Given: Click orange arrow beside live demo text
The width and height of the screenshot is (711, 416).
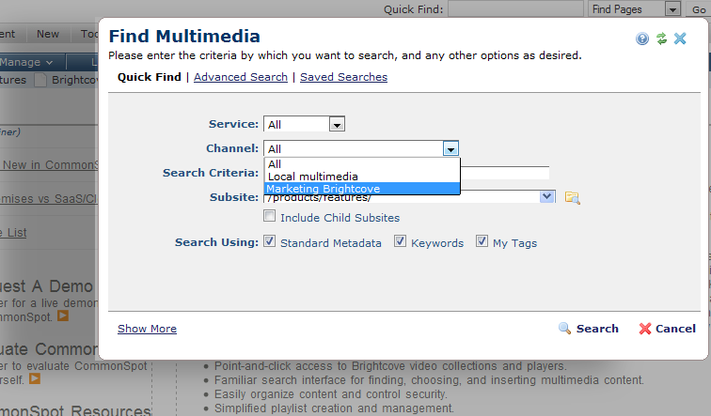Looking at the screenshot, I should [63, 316].
